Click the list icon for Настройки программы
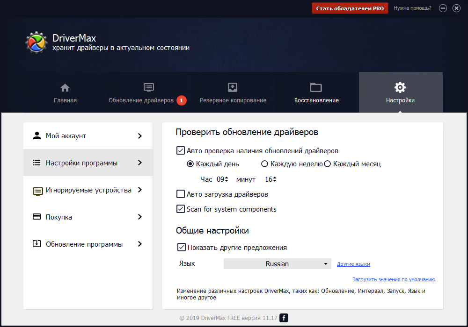Viewport: 468px width, 327px height. click(37, 163)
